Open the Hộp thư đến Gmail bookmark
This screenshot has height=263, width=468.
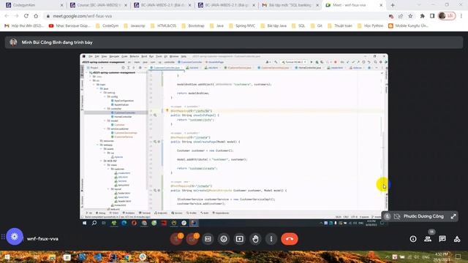[24, 26]
